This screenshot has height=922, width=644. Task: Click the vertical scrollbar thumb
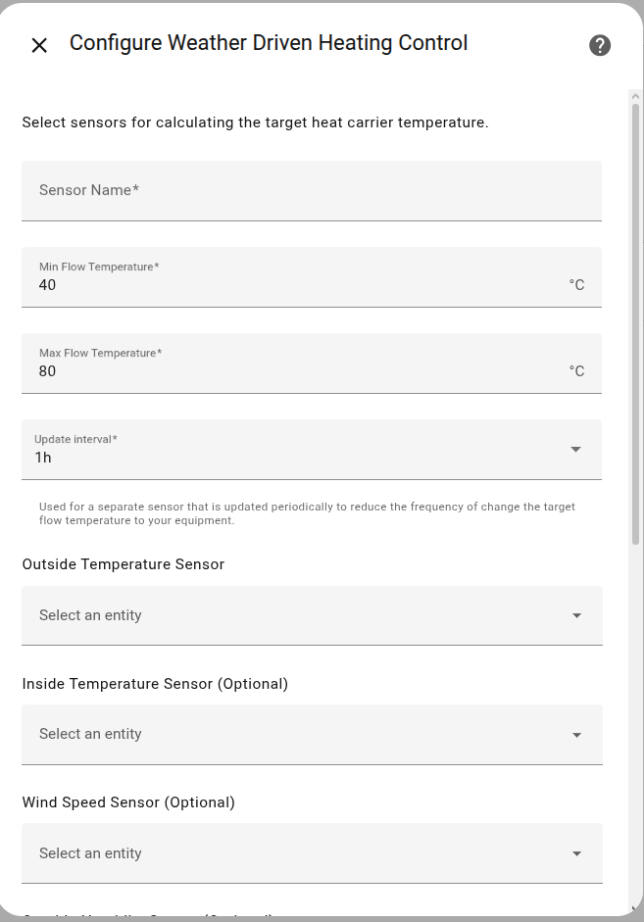pyautogui.click(x=635, y=323)
